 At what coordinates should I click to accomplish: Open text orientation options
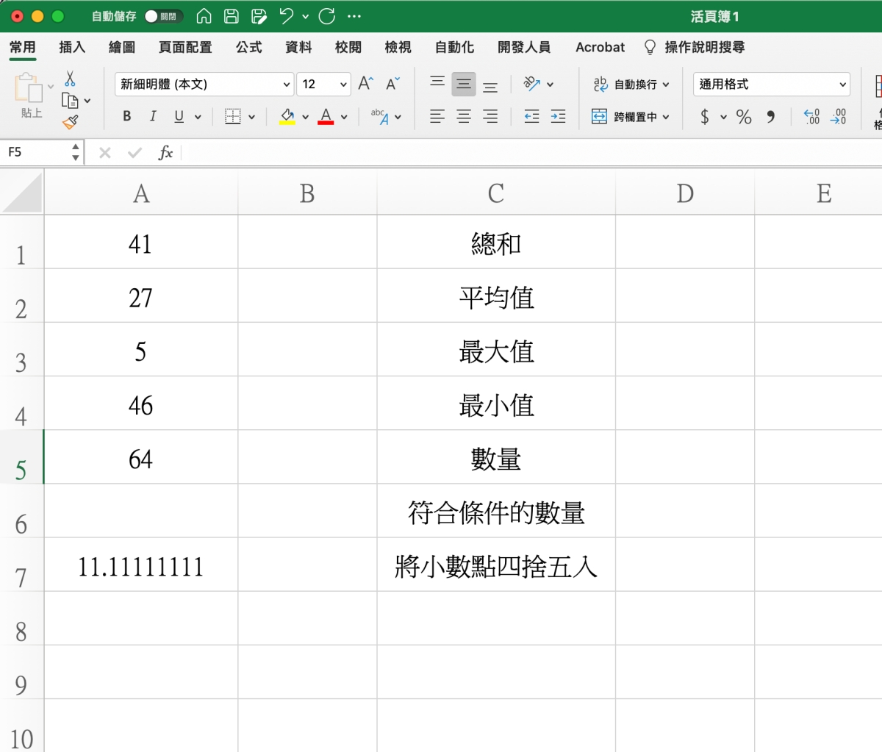click(532, 84)
